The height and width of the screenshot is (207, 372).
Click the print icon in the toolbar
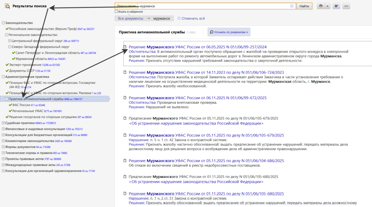pos(321,6)
